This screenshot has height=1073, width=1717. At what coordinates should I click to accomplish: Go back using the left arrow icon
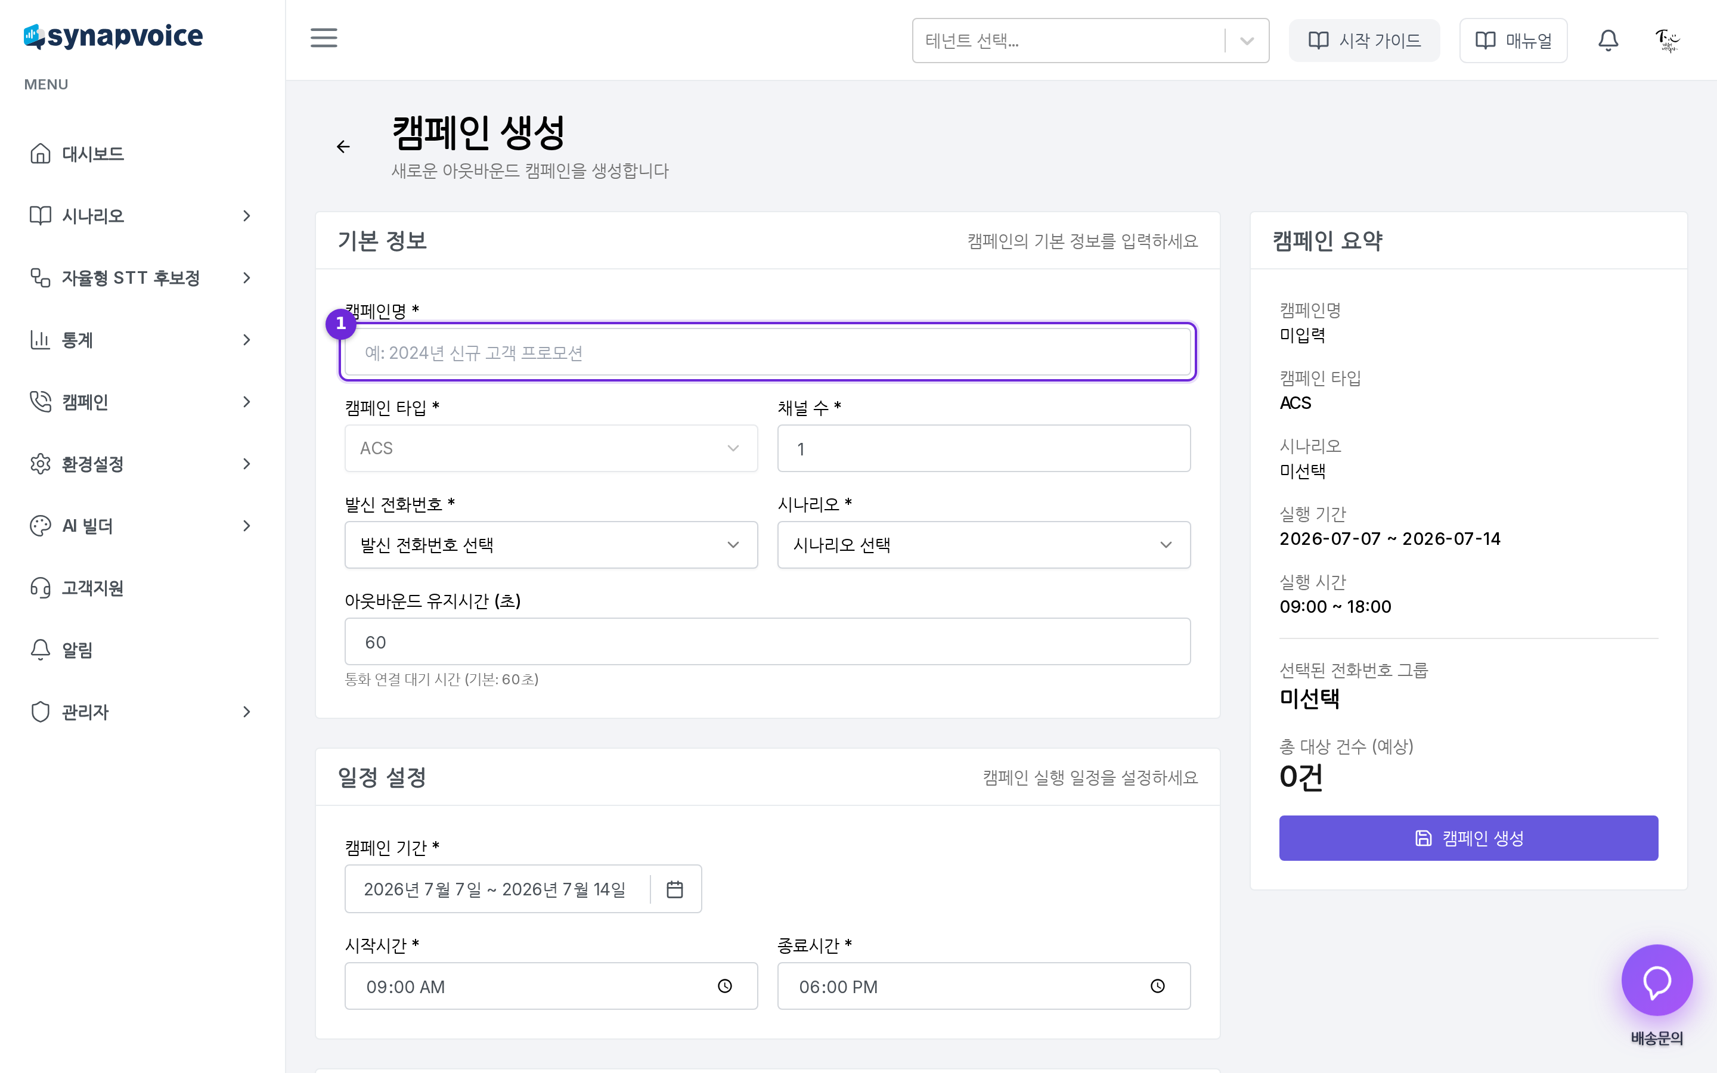[343, 146]
